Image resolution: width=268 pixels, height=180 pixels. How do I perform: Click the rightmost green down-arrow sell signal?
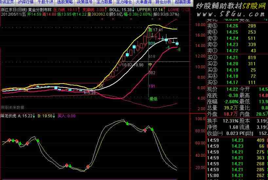click(152, 130)
